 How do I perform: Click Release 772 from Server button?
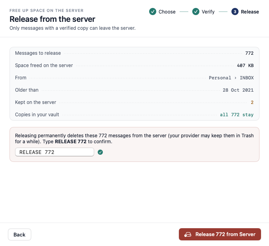[x=220, y=234]
